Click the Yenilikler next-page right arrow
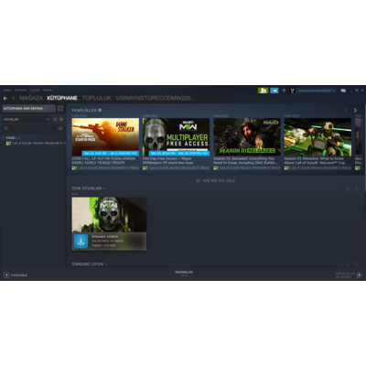The image size is (366, 366). pyautogui.click(x=355, y=110)
